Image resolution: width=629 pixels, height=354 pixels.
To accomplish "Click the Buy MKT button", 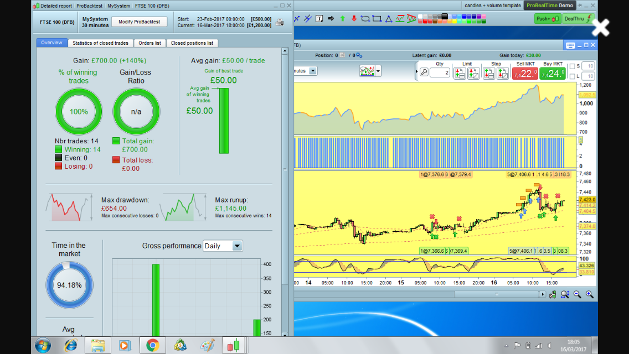I will [x=553, y=74].
